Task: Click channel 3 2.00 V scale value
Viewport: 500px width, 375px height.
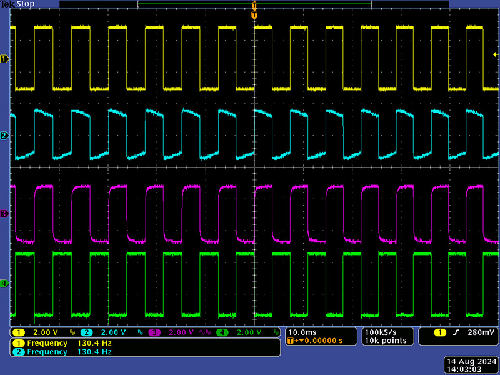Action: [x=181, y=332]
